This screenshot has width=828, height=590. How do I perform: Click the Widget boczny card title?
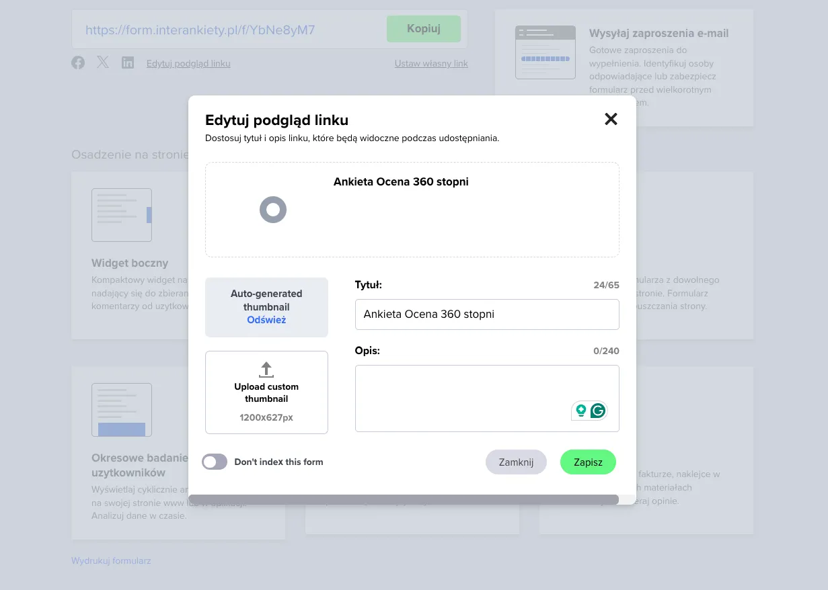130,263
